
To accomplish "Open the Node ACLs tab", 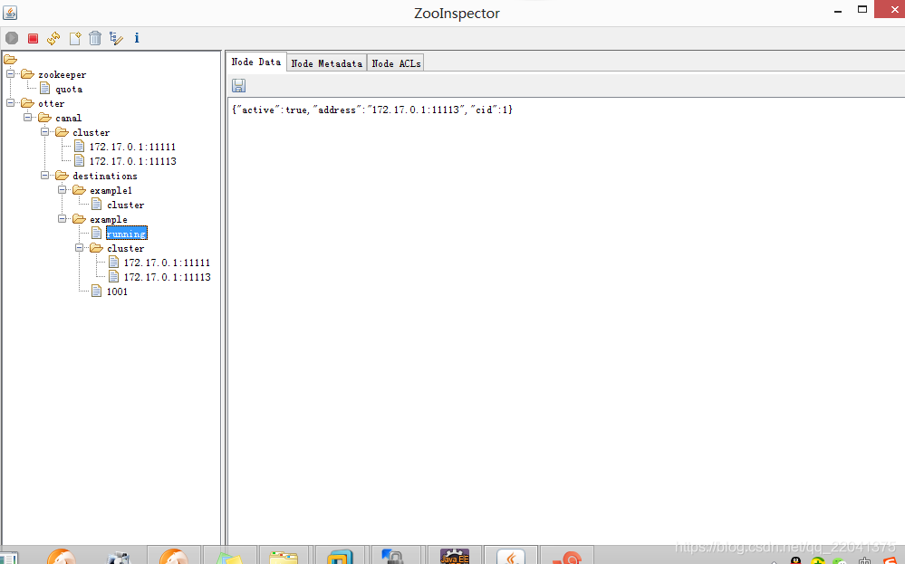I will pos(396,63).
